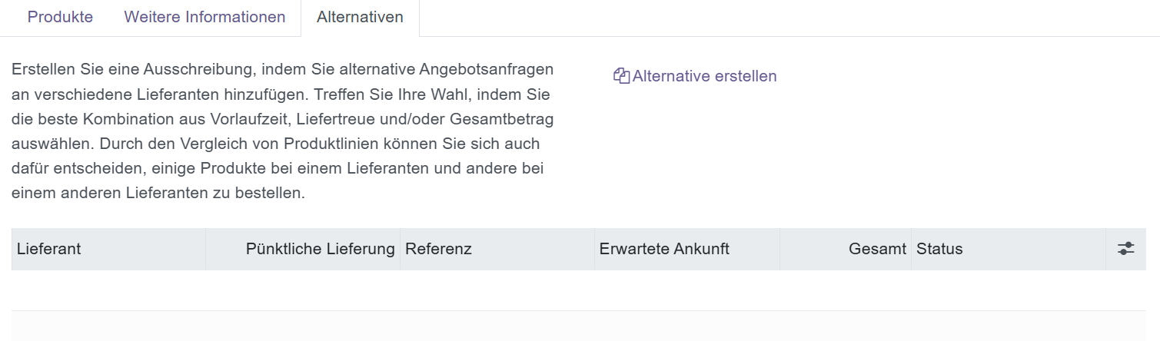Sort the list by Status column
The height and width of the screenshot is (341, 1160).
click(939, 249)
